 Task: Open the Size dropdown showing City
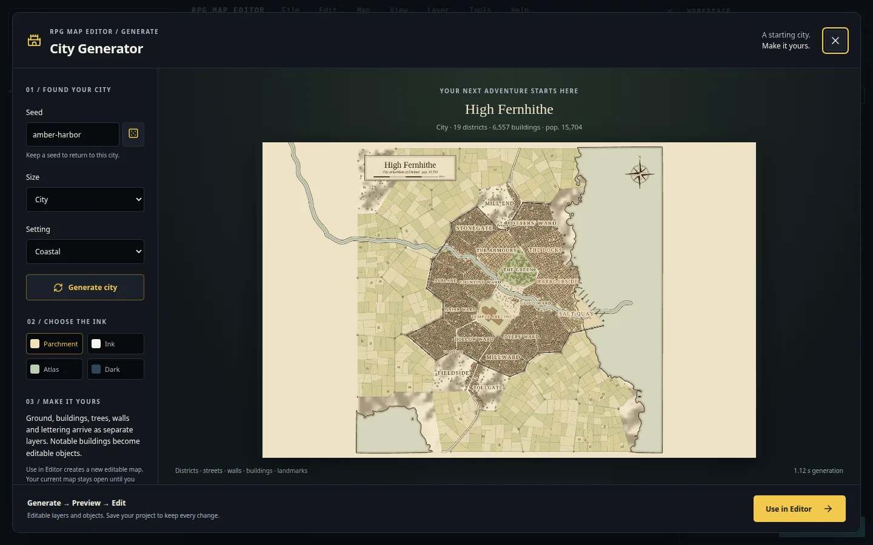click(85, 199)
